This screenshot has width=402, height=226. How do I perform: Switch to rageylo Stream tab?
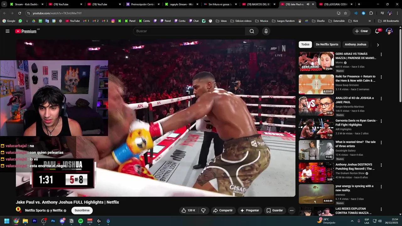181,4
